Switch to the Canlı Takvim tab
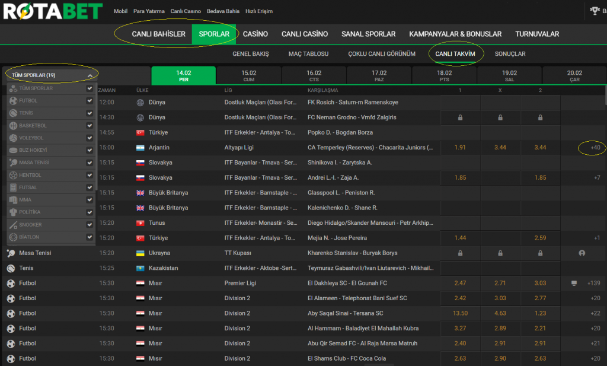This screenshot has height=366, width=607. pyautogui.click(x=455, y=54)
